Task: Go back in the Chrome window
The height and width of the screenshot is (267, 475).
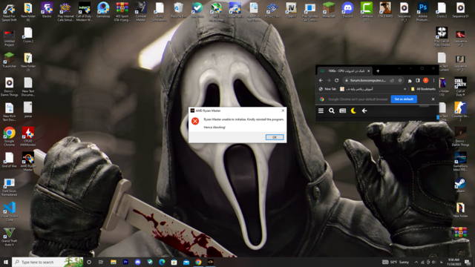Action: click(x=321, y=81)
